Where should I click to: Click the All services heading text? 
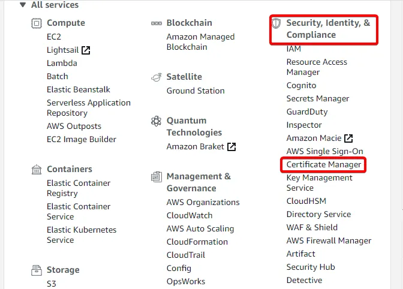55,5
